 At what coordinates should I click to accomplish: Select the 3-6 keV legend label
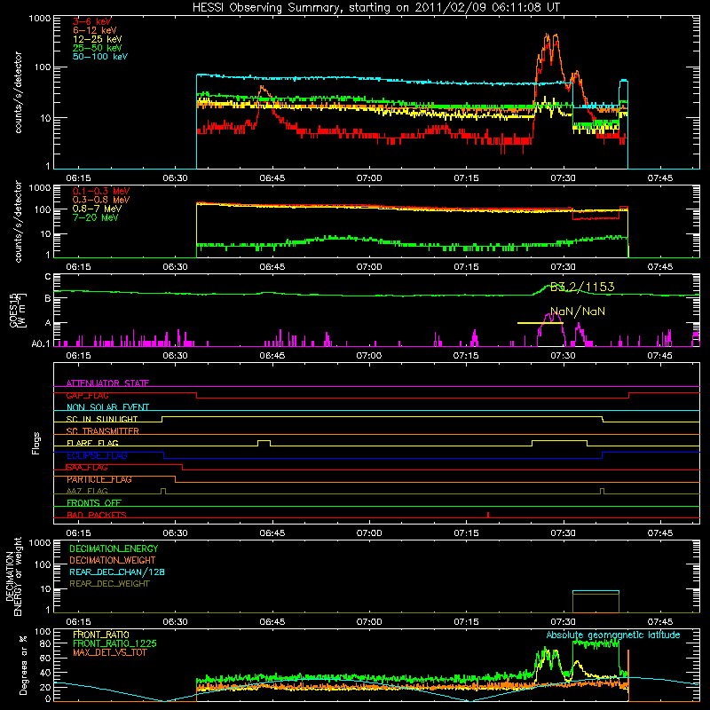(x=92, y=21)
